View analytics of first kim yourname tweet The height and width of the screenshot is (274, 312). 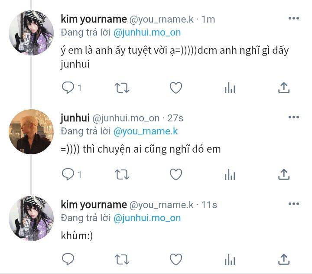pyautogui.click(x=230, y=88)
